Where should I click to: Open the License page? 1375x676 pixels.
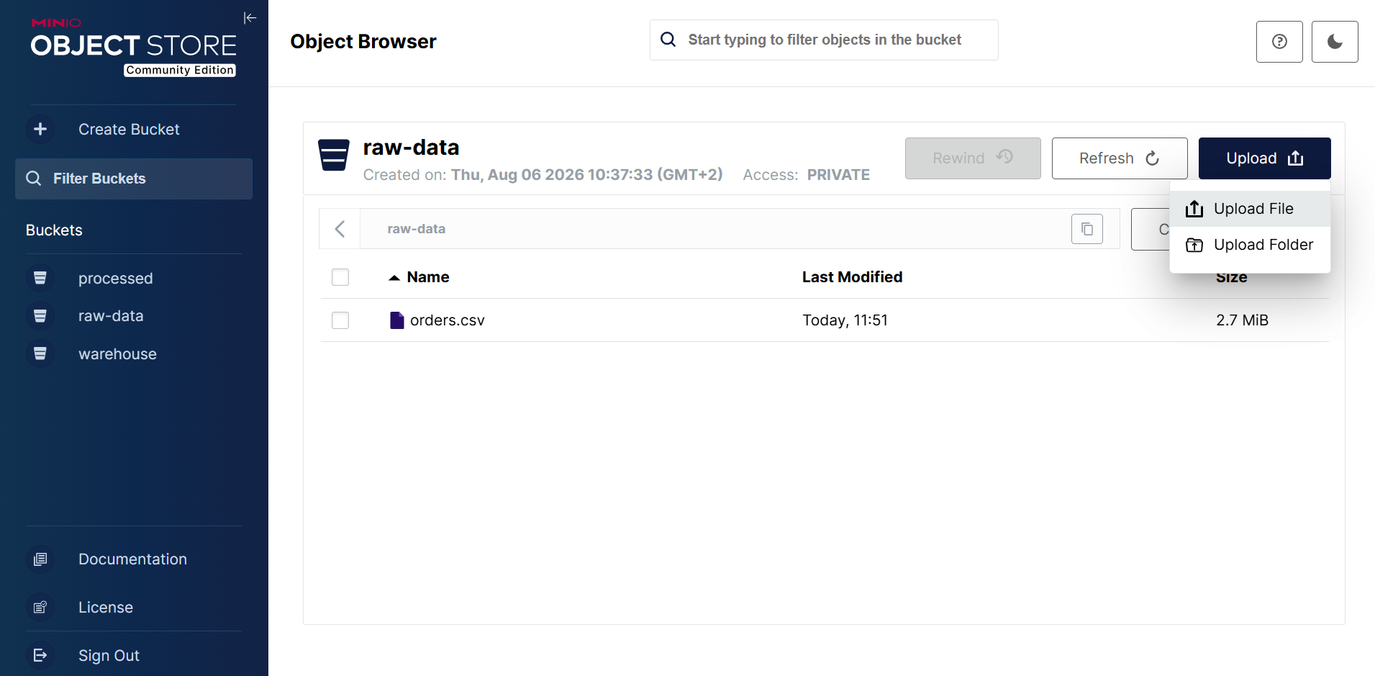coord(106,608)
